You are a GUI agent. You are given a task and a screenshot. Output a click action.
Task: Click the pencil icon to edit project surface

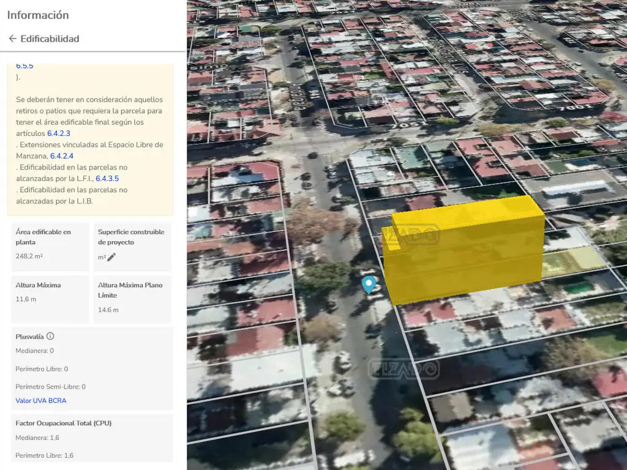(x=111, y=257)
